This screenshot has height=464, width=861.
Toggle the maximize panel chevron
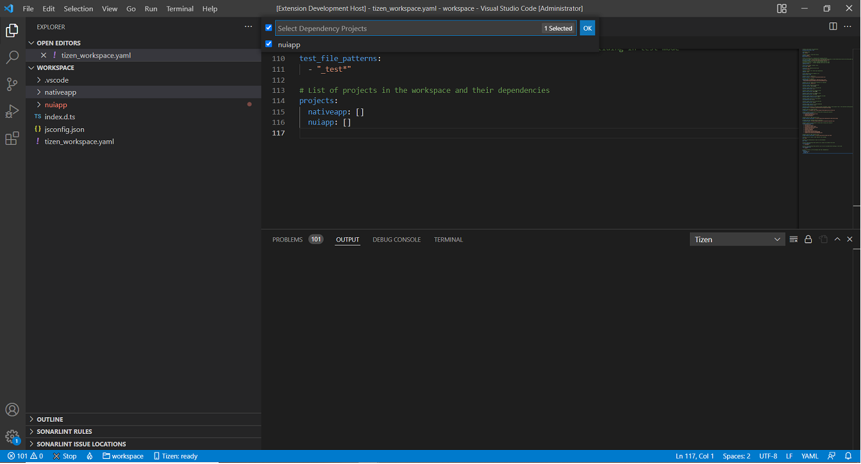837,239
